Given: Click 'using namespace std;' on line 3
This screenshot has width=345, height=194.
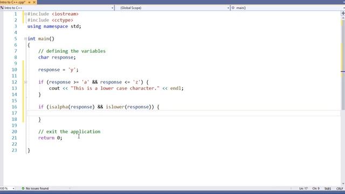Looking at the screenshot, I should click(x=54, y=26).
